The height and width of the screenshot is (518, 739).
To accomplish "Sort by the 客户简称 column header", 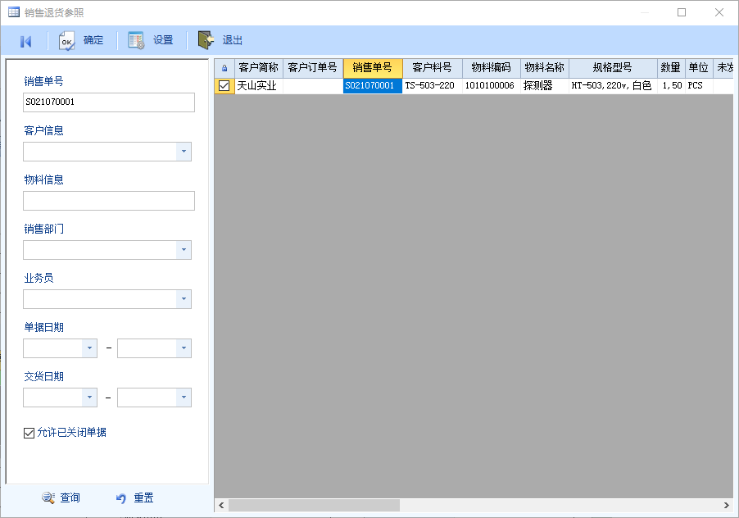I will click(x=259, y=68).
